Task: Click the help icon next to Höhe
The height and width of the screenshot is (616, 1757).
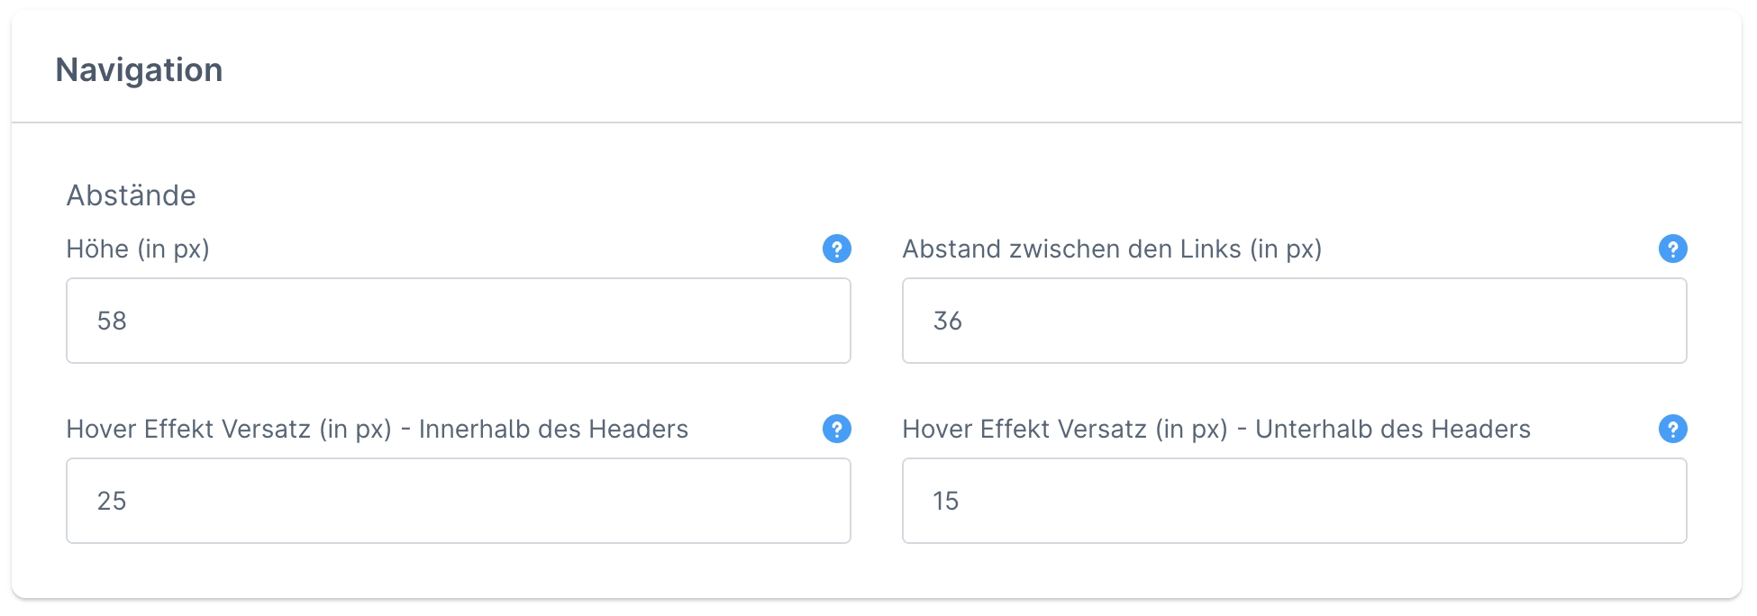Action: [836, 249]
